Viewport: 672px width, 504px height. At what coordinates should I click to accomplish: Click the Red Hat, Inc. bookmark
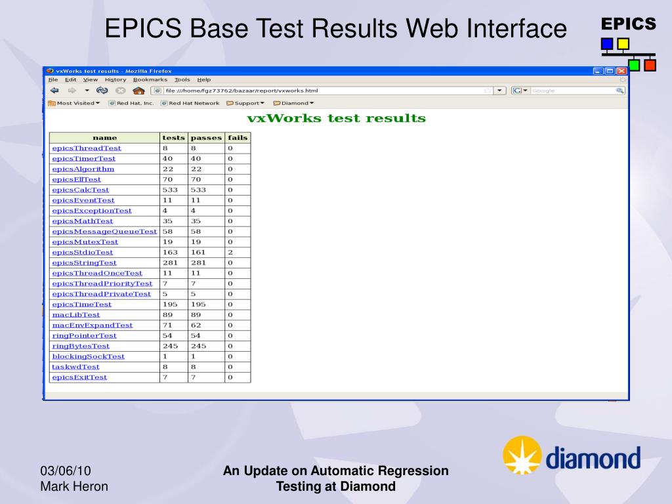(x=131, y=103)
